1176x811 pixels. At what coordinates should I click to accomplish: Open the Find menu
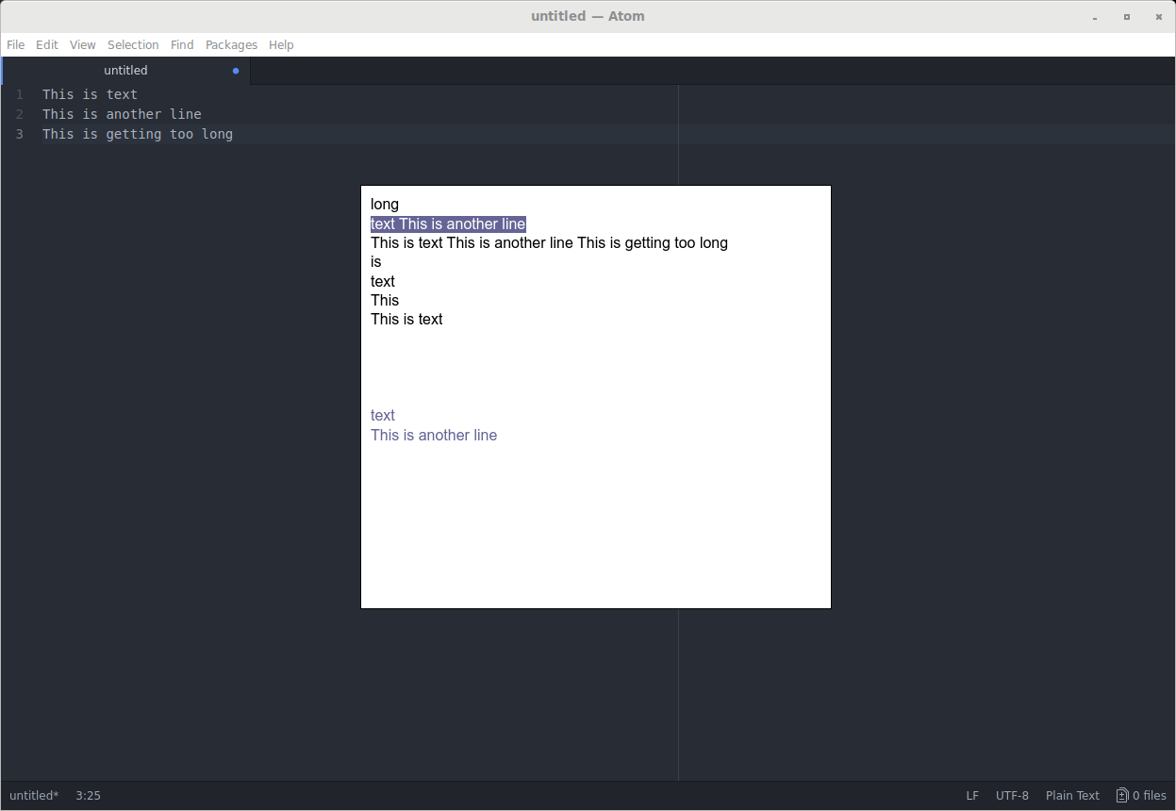coord(182,44)
